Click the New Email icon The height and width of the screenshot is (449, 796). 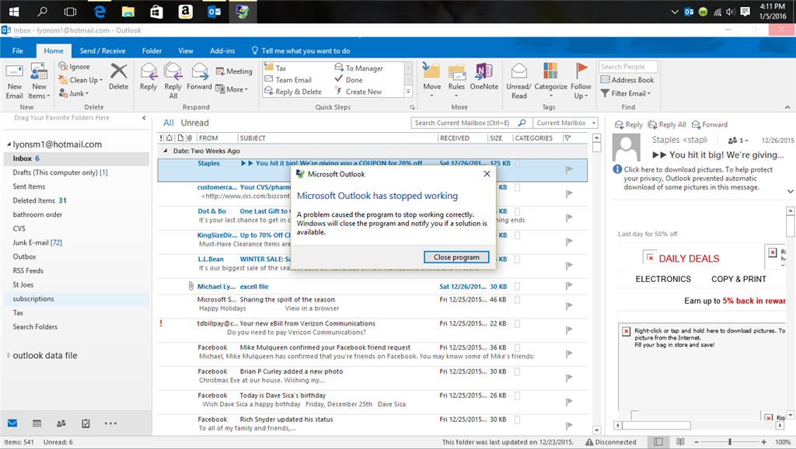tap(14, 71)
